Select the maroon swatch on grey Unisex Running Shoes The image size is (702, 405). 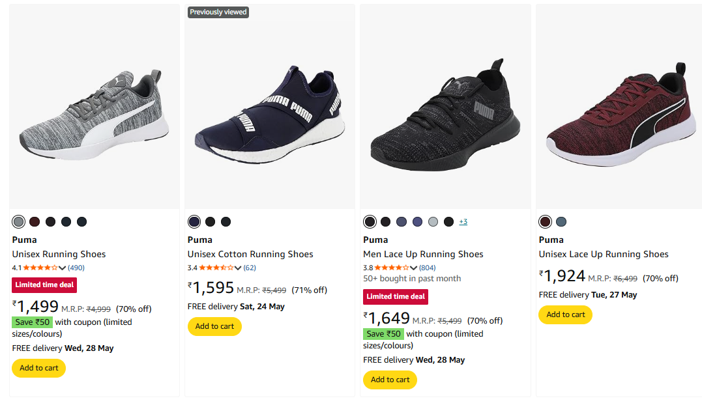(x=35, y=222)
